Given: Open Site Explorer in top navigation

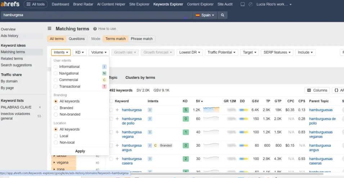Looking at the screenshot, I should [x=139, y=4].
